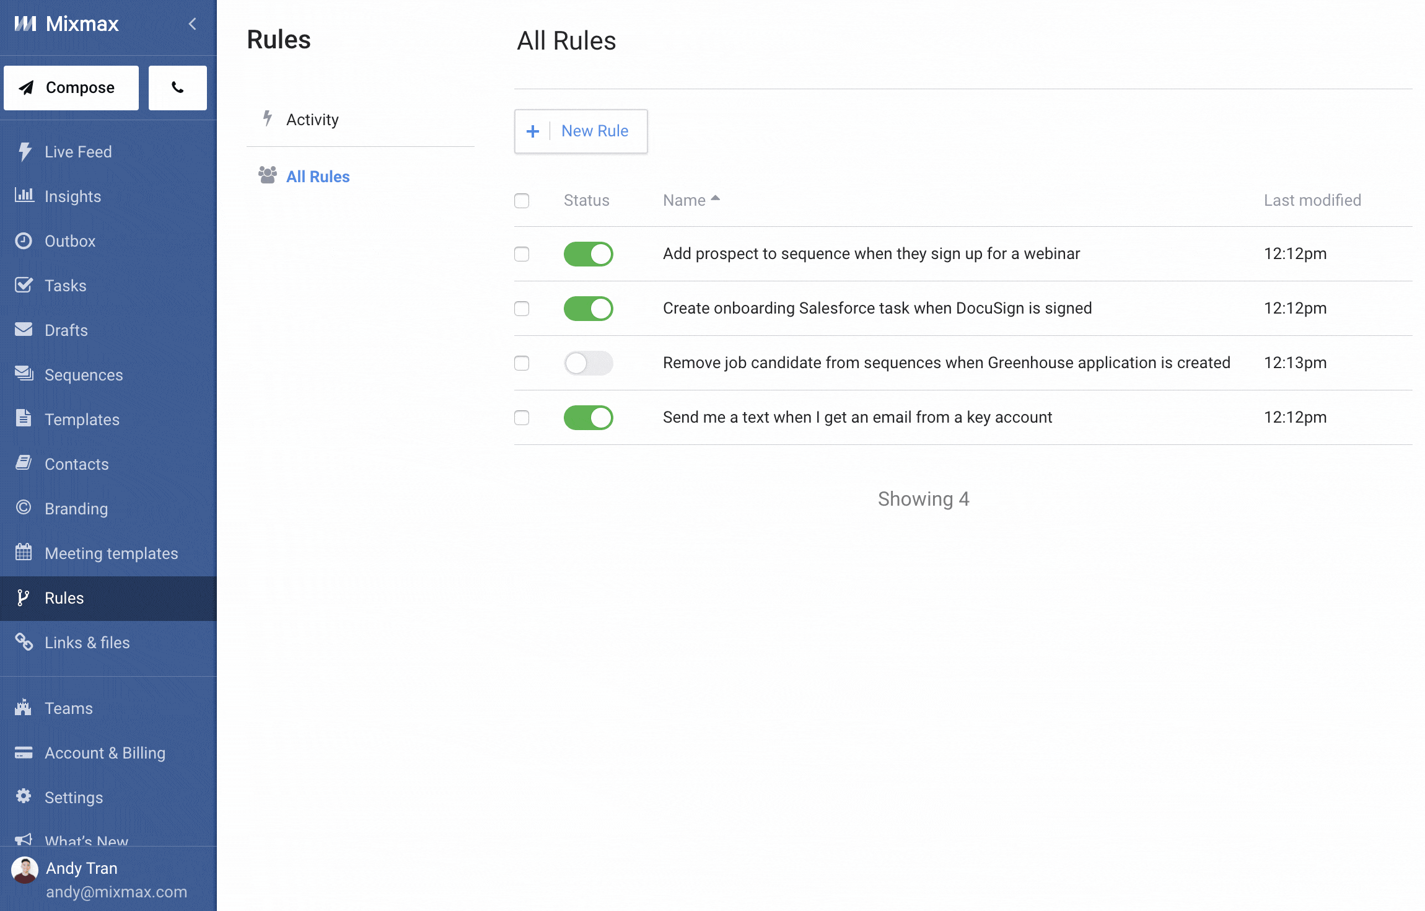Viewport: 1425px width, 911px height.
Task: Toggle off the key account text rule
Action: 588,416
